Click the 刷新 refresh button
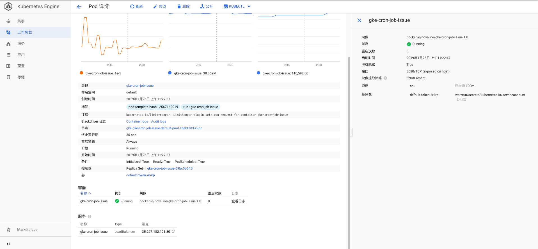The height and width of the screenshot is (249, 538). coord(136,6)
